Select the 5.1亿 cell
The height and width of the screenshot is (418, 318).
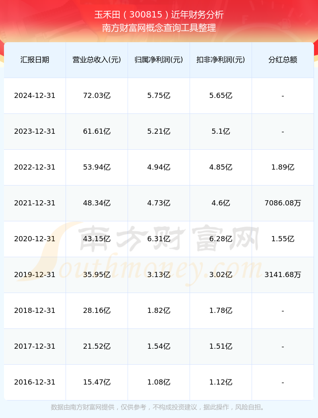coord(221,132)
